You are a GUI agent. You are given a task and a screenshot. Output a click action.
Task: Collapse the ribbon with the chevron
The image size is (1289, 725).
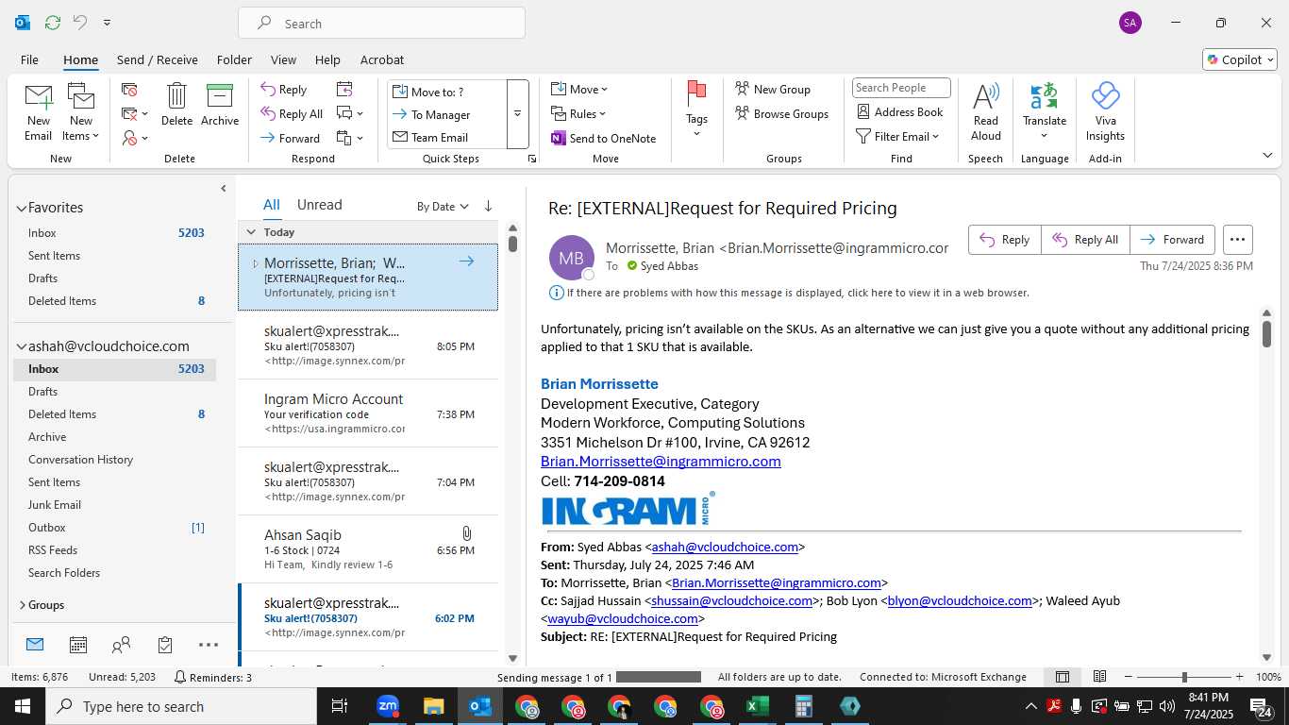(x=1267, y=155)
